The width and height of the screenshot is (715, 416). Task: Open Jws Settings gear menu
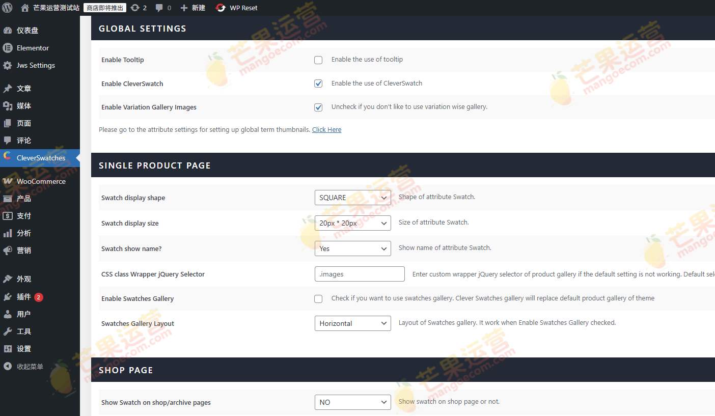point(36,65)
